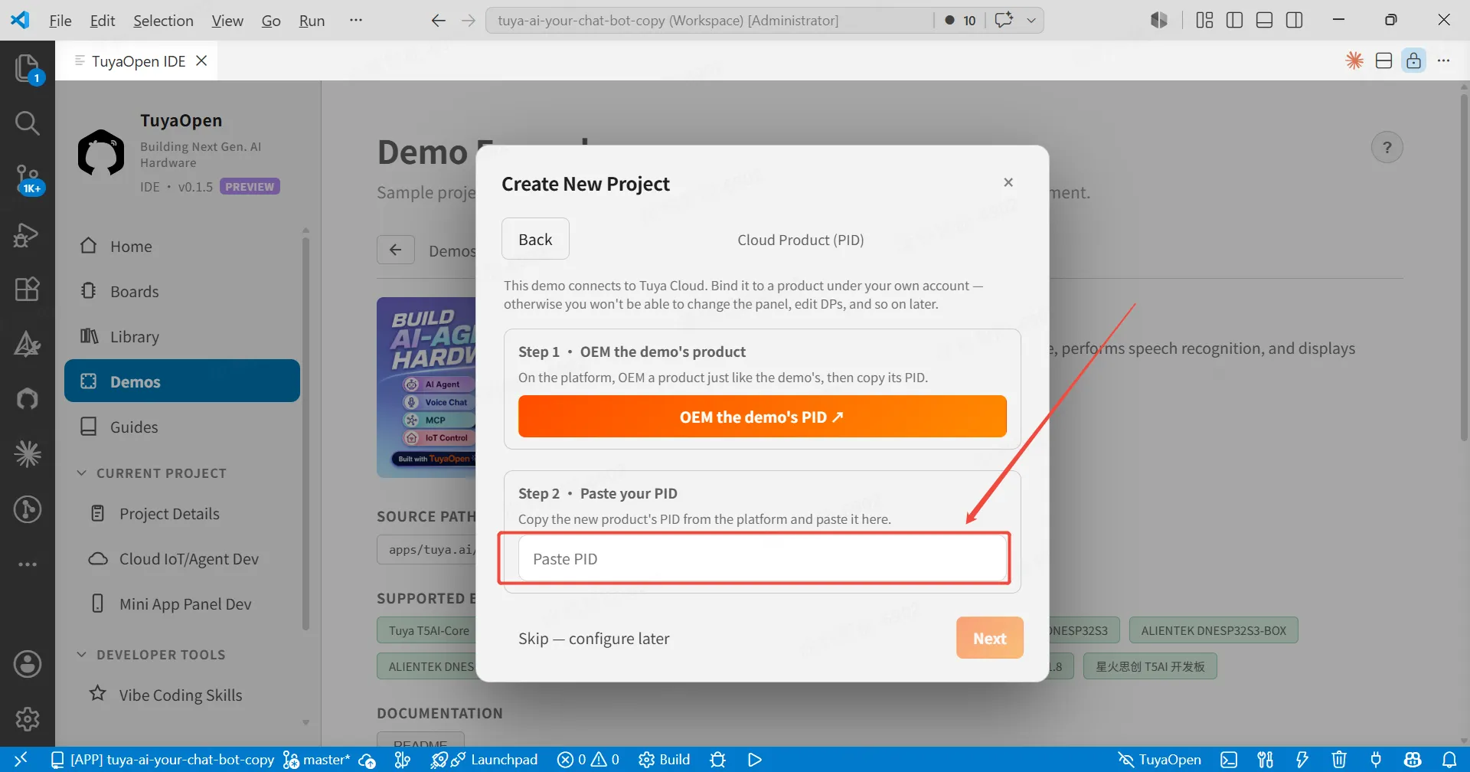Image resolution: width=1470 pixels, height=772 pixels.
Task: Open the chat dropdown arrow in title bar
Action: tap(1031, 20)
